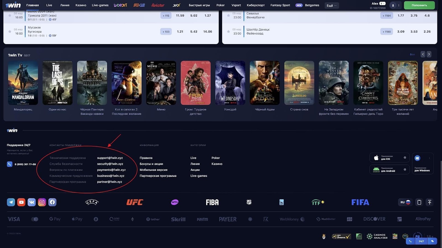
Task: Expand +1184 markets for Севилья match
Action: coord(386,15)
